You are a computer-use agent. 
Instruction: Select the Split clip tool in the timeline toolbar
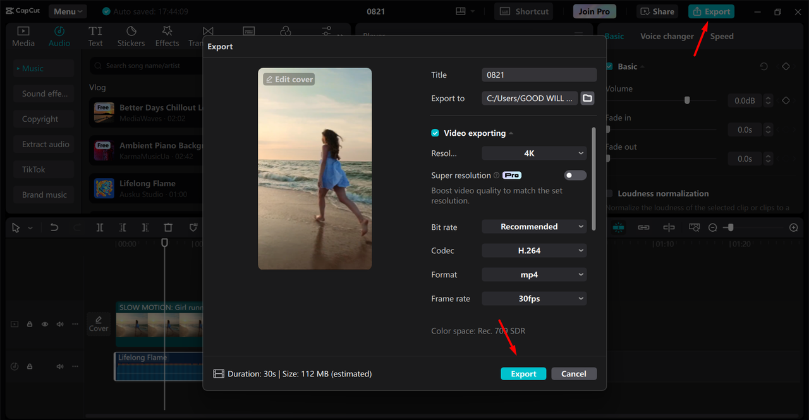(x=100, y=227)
